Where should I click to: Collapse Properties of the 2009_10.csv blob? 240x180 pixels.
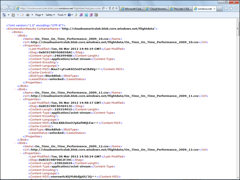click(x=20, y=46)
